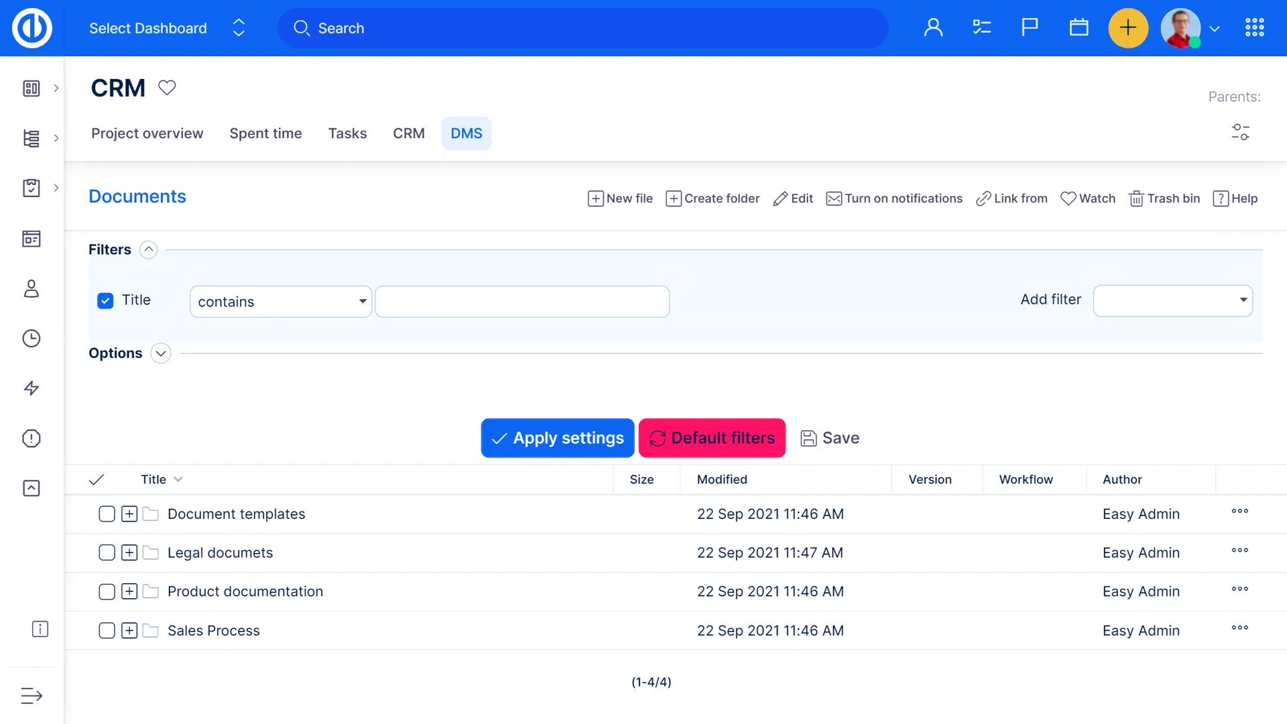
Task: Open the Project overview tab
Action: (x=147, y=133)
